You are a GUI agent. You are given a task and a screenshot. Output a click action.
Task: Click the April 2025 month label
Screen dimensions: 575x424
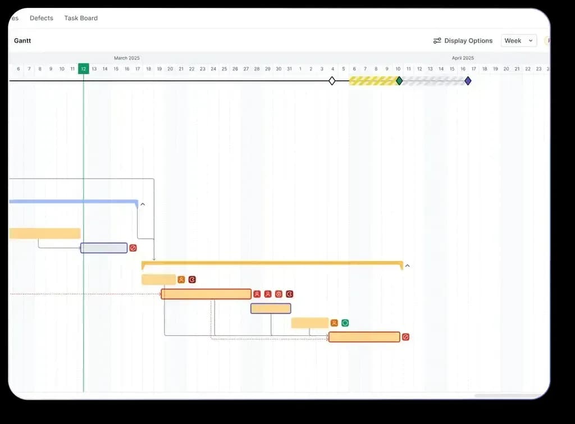pos(463,58)
